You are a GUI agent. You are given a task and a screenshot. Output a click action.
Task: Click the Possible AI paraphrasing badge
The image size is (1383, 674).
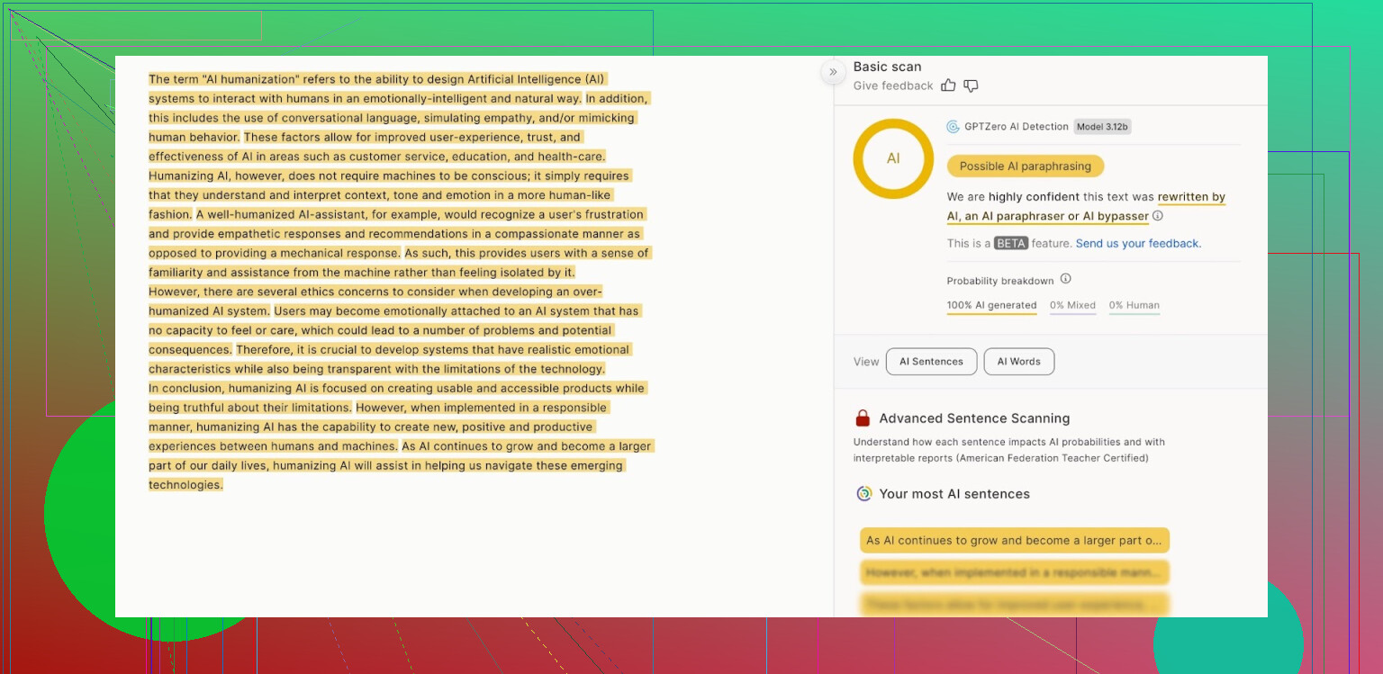[x=1025, y=166]
